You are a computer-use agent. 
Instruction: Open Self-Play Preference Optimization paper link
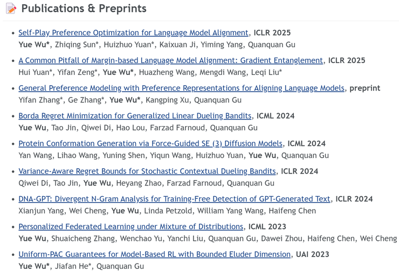point(133,33)
